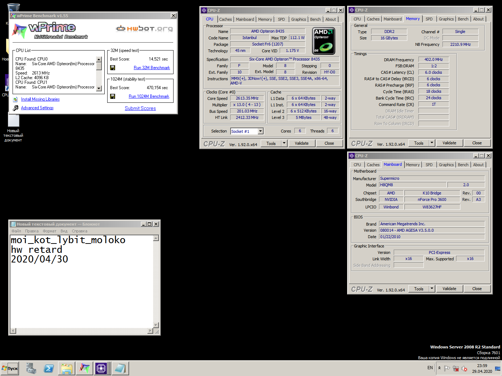Image resolution: width=502 pixels, height=376 pixels.
Task: Open Notepad Файл menu
Action: pyautogui.click(x=16, y=231)
